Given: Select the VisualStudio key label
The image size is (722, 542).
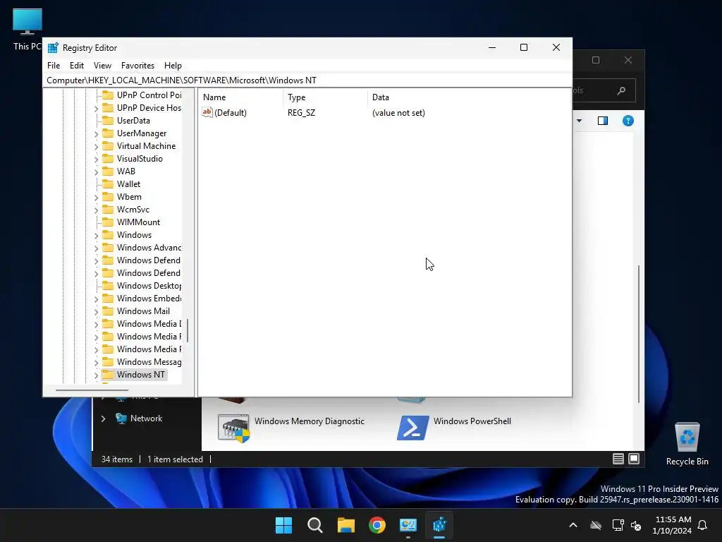Looking at the screenshot, I should point(140,159).
